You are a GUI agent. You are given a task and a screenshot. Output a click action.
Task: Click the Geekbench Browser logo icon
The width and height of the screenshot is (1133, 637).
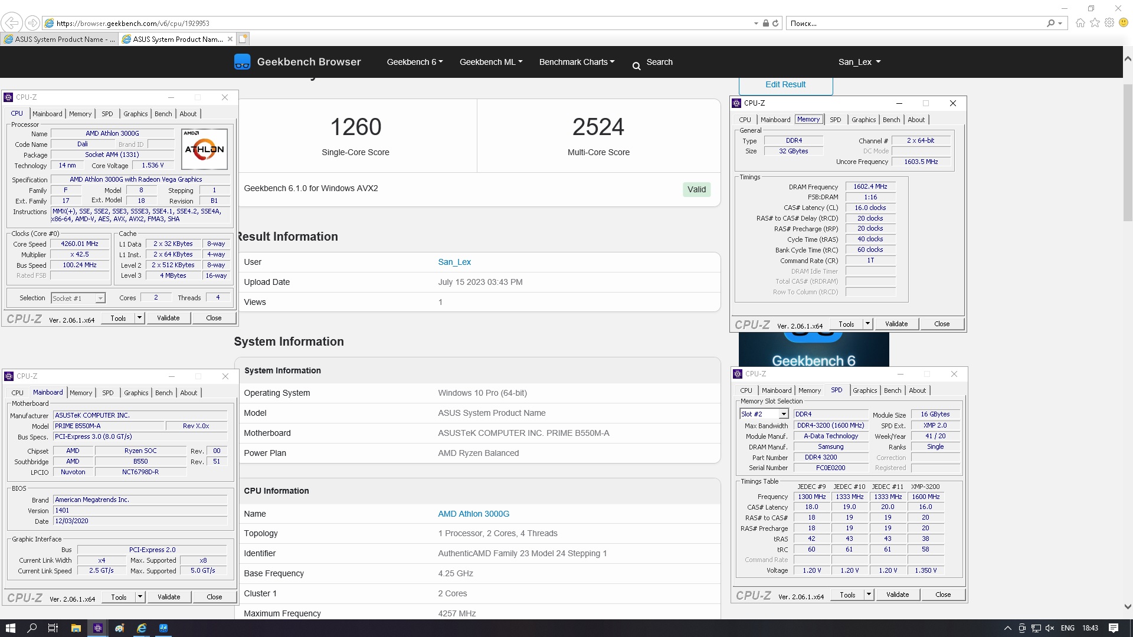click(242, 61)
